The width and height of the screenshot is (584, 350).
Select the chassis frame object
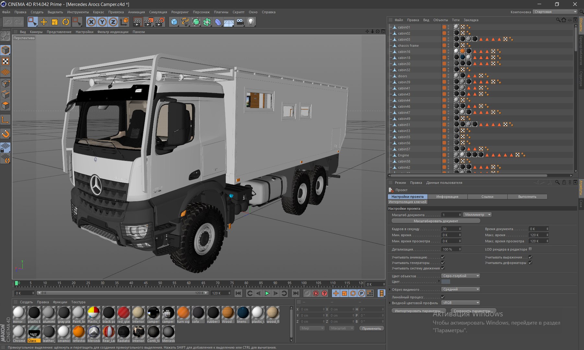408,45
